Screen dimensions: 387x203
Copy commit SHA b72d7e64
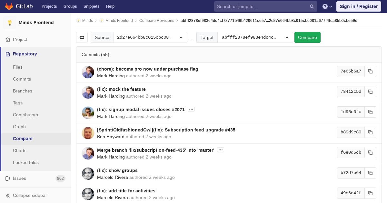coord(371,173)
